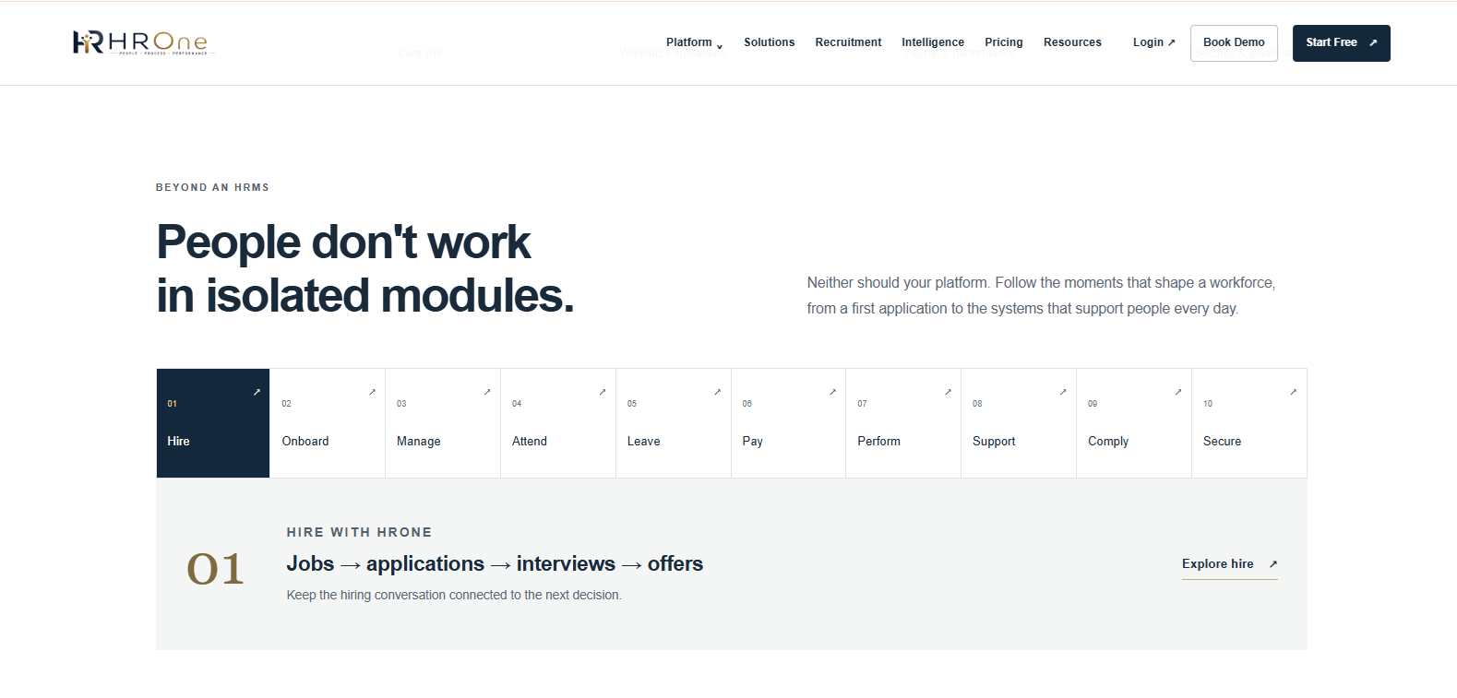
Task: Follow the Explore hire link
Action: coord(1230,564)
